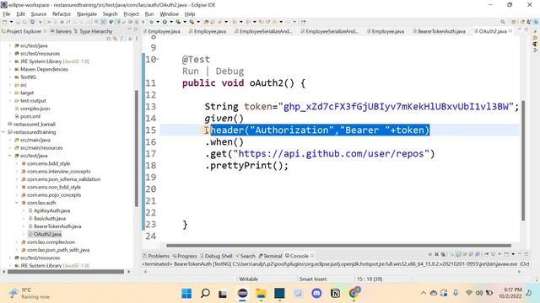Open the Run button dropdown arrow
The width and height of the screenshot is (540, 303).
tap(171, 22)
